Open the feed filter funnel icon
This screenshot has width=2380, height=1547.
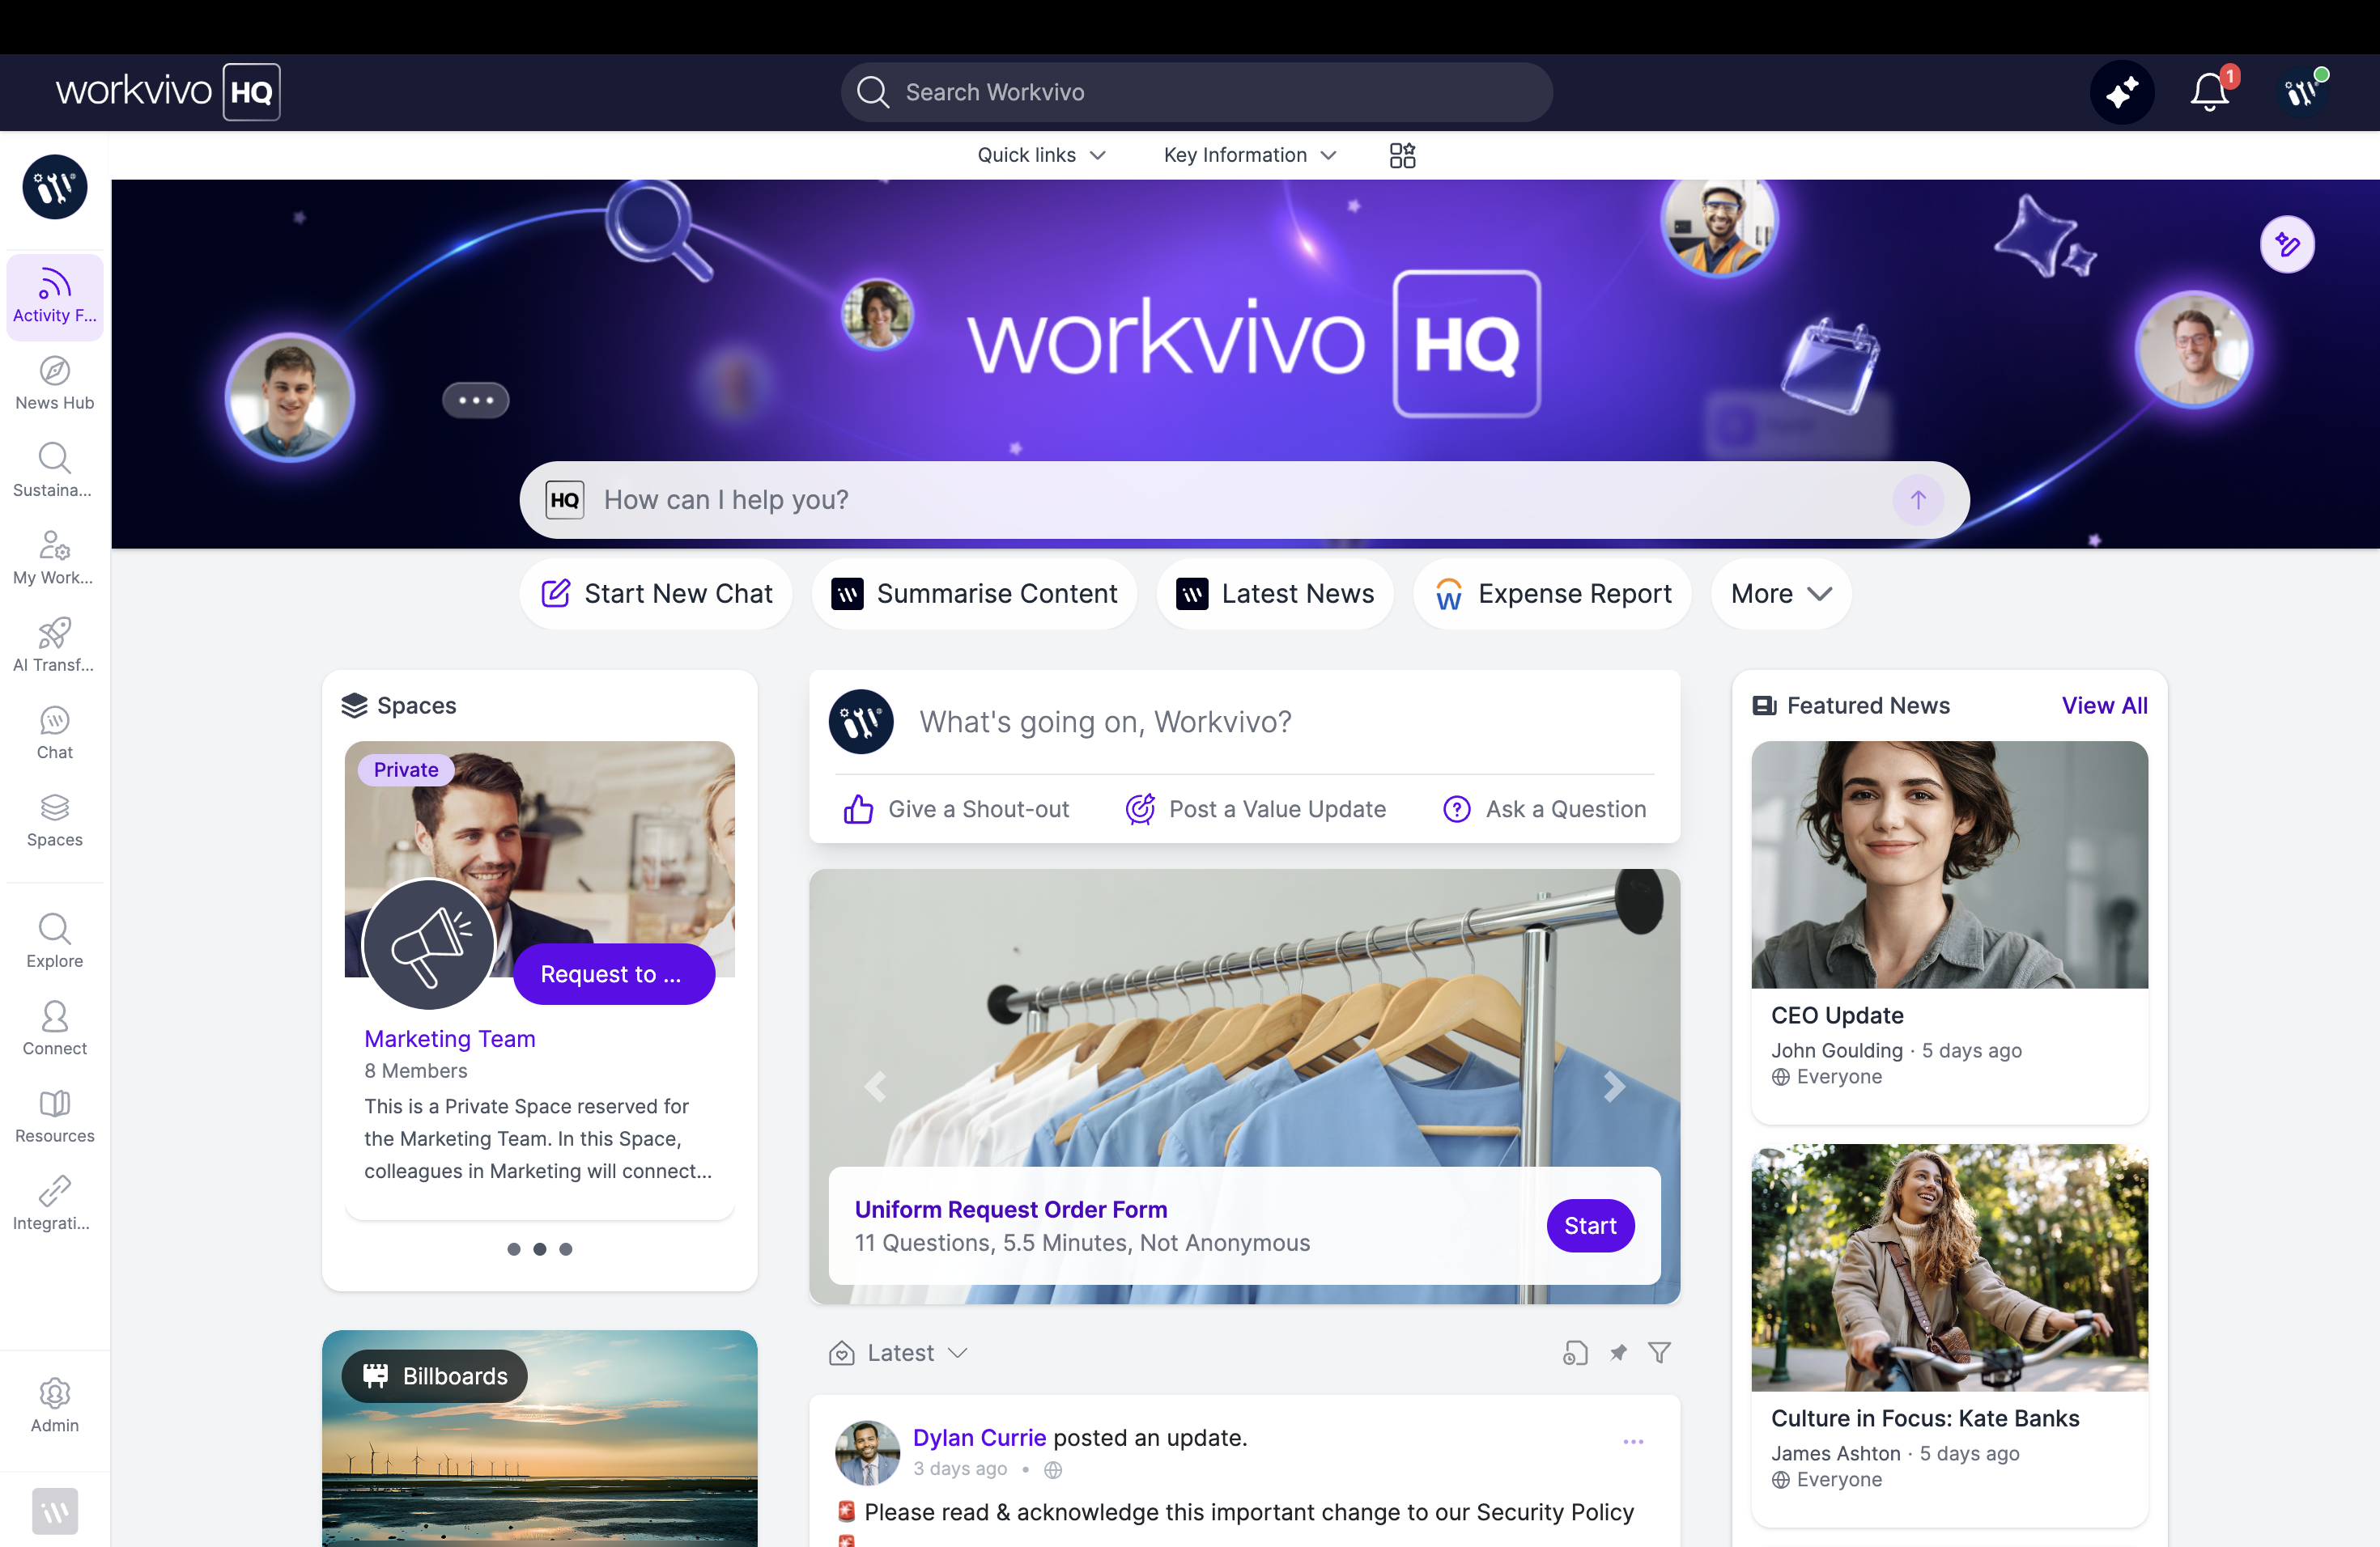click(1659, 1352)
